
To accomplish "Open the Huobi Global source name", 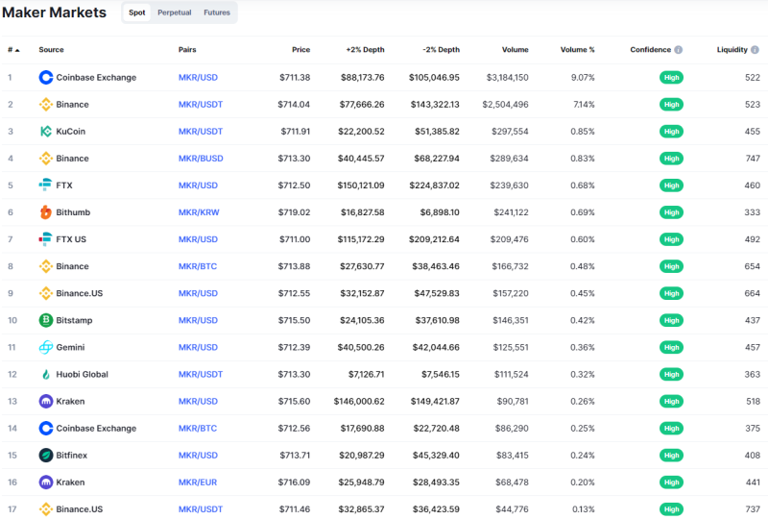I will tap(82, 374).
